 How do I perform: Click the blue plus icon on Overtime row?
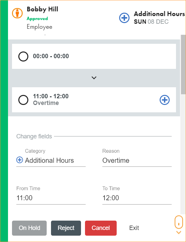pos(165,100)
